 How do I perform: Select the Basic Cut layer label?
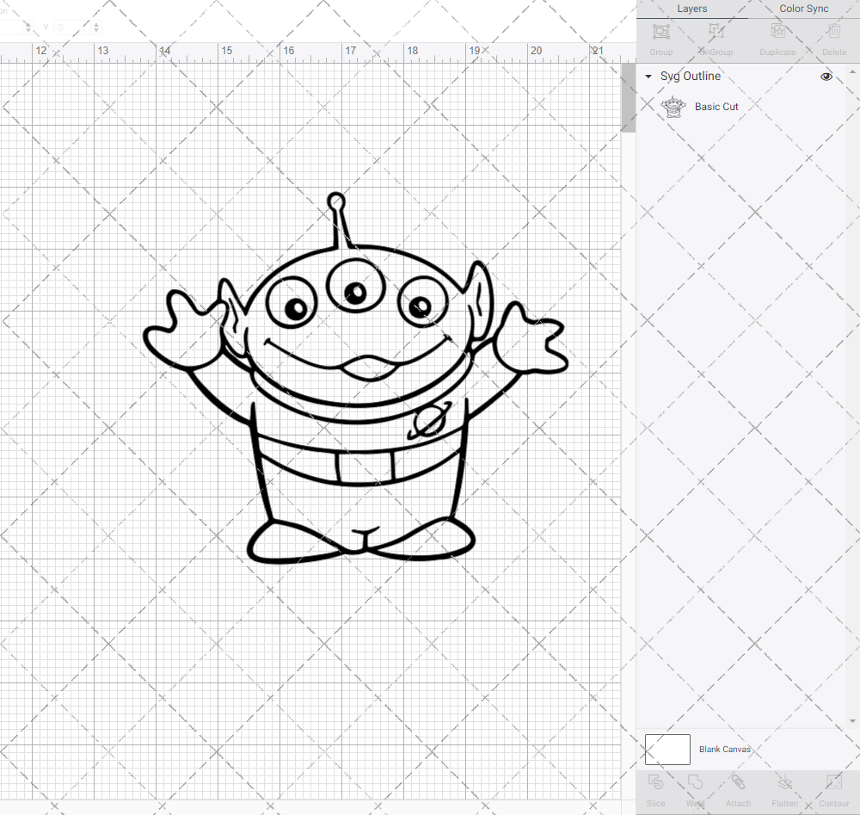(716, 107)
